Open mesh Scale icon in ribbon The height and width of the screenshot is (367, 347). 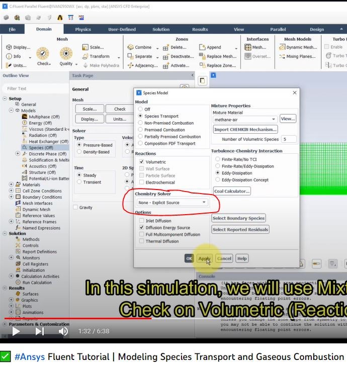tap(85, 47)
